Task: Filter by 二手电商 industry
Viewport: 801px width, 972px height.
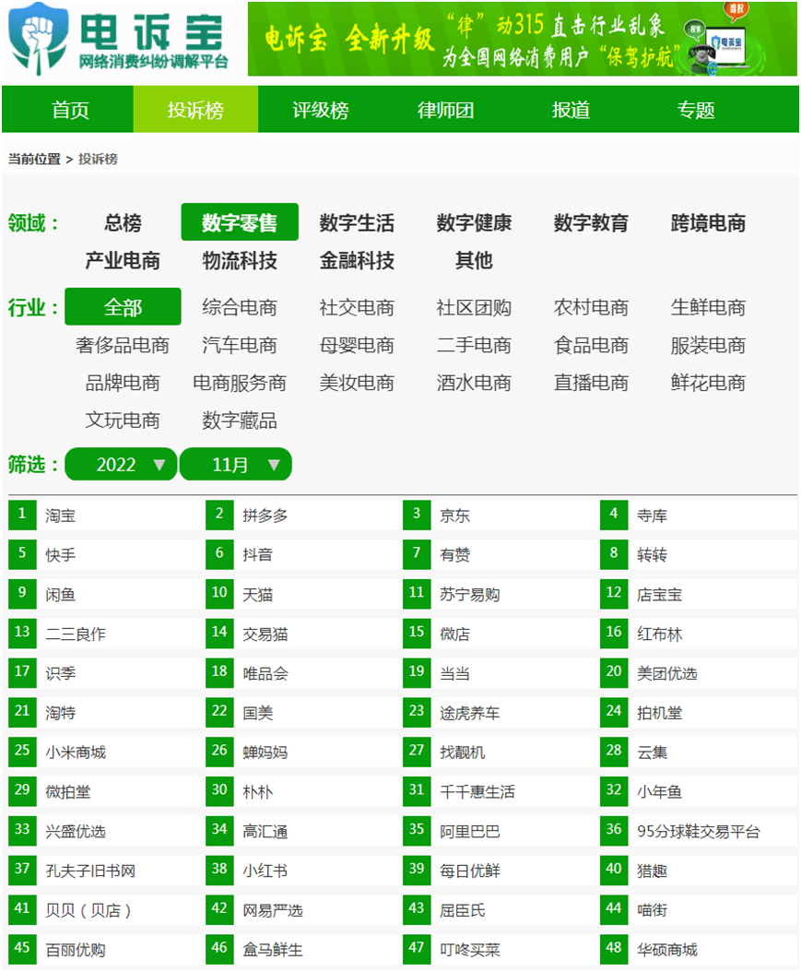Action: coord(474,345)
